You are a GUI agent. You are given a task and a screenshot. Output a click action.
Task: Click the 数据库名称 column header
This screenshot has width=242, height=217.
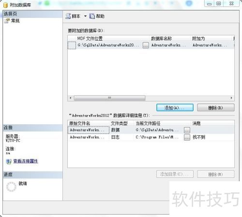click(161, 39)
